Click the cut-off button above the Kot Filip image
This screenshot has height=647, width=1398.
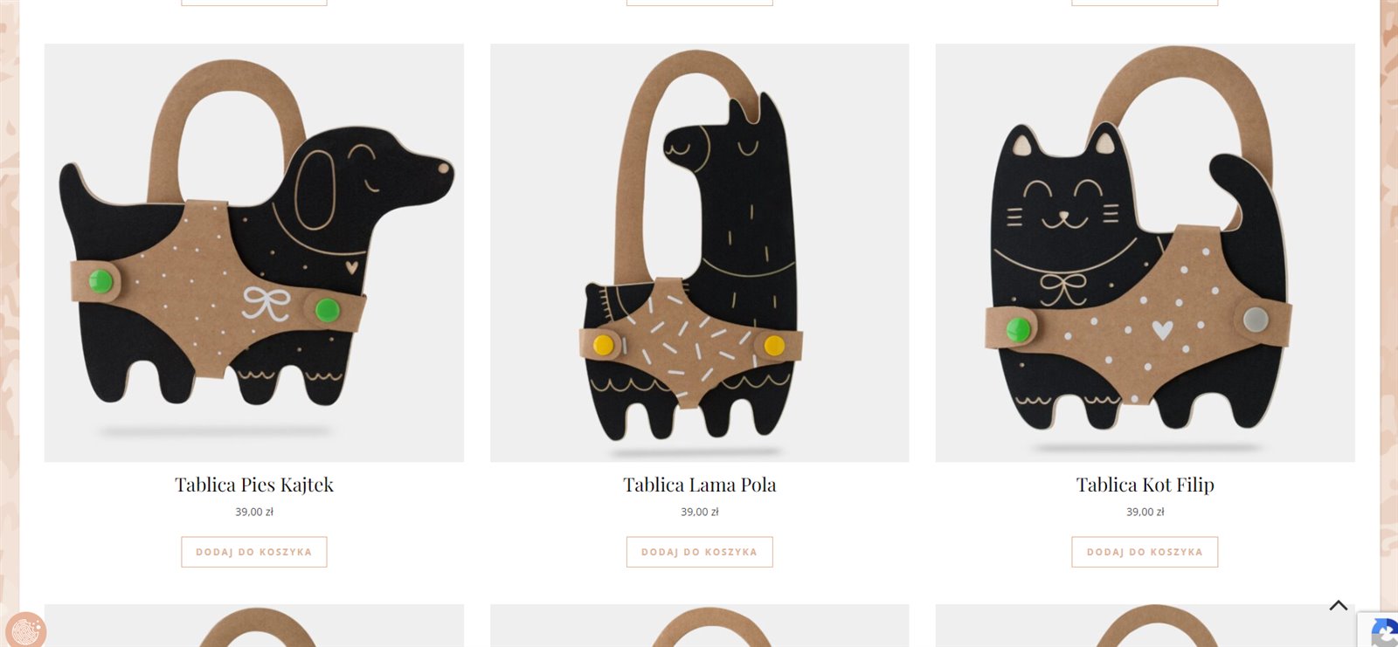point(1145,3)
